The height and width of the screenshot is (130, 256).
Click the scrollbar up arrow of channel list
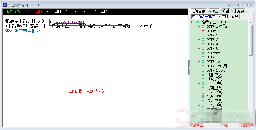pos(251,22)
